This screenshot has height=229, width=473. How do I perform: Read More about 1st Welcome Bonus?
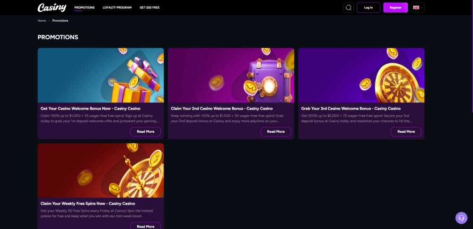[145, 132]
